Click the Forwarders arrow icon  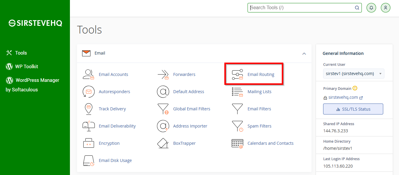(163, 74)
